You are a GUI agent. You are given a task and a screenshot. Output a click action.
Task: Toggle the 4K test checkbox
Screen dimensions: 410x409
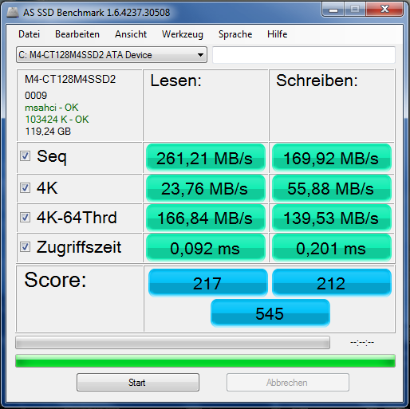[x=26, y=188]
